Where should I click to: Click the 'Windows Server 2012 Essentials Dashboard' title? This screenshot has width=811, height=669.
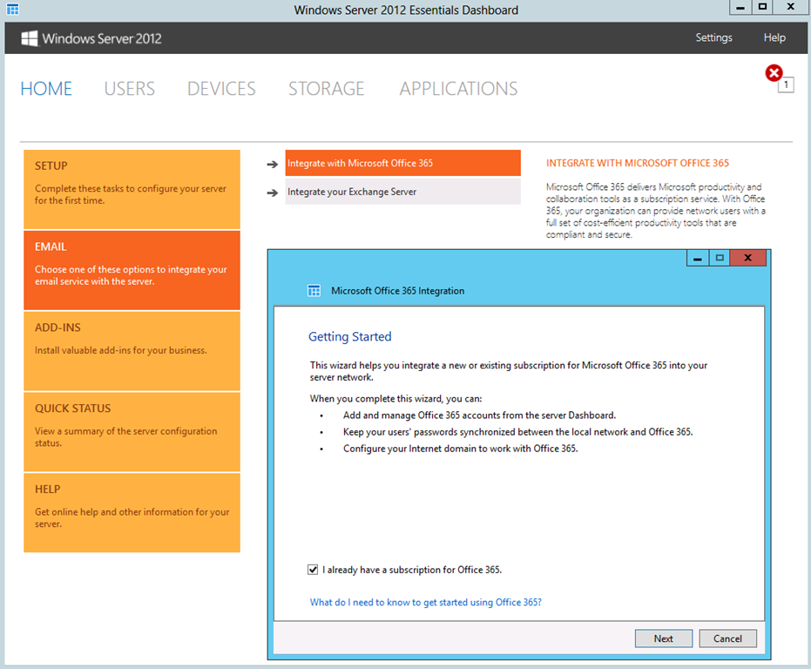[406, 10]
